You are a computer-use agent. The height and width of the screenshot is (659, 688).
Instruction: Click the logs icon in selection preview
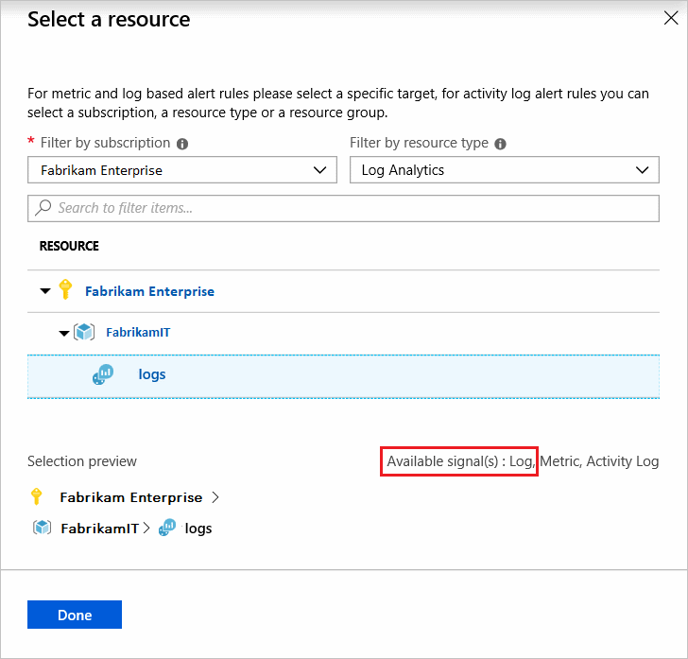(167, 528)
